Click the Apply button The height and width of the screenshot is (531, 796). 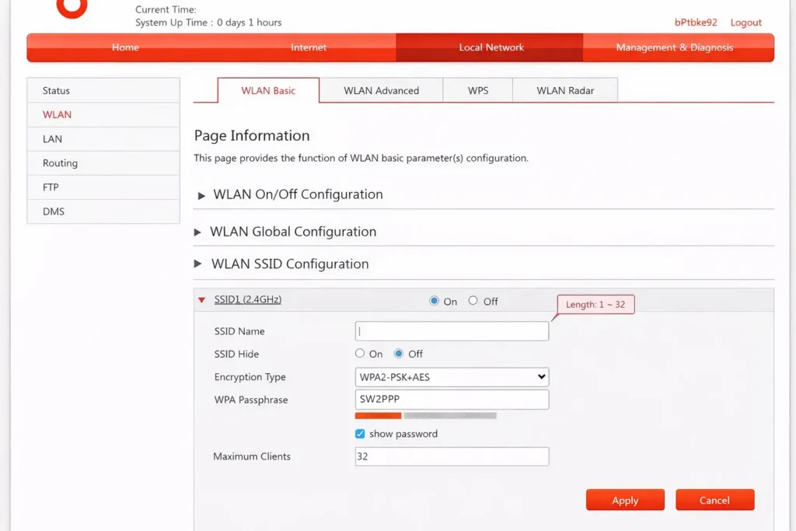click(x=625, y=500)
